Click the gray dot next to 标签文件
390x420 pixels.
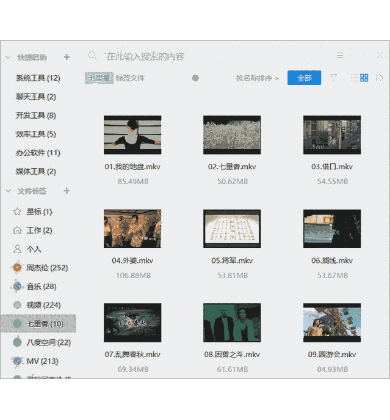coord(195,78)
